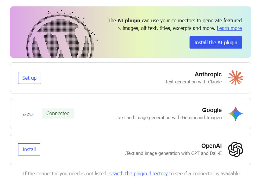The width and height of the screenshot is (264, 190).
Task: Install the OpenAI connector
Action: 29,149
